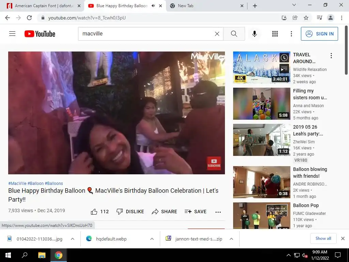
Task: Click the Sign In button
Action: point(319,34)
